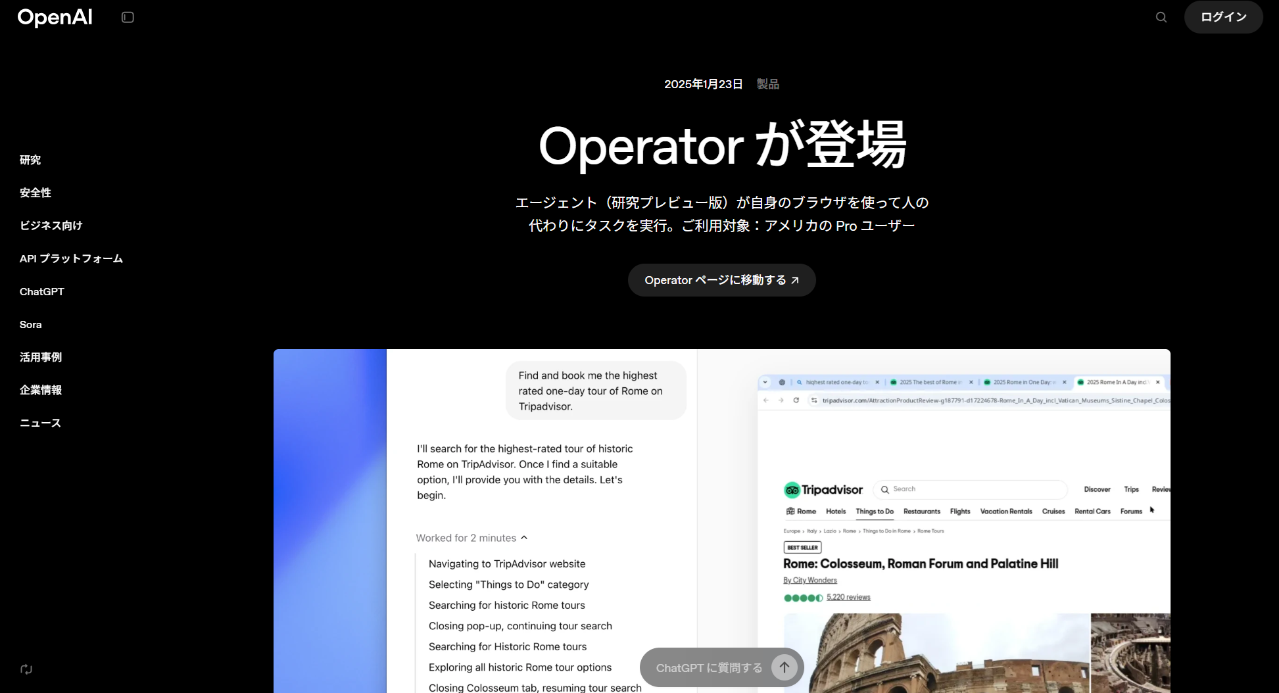Click the 'Selecting "Things to Do" category' step
Viewport: 1279px width, 693px height.
point(508,585)
